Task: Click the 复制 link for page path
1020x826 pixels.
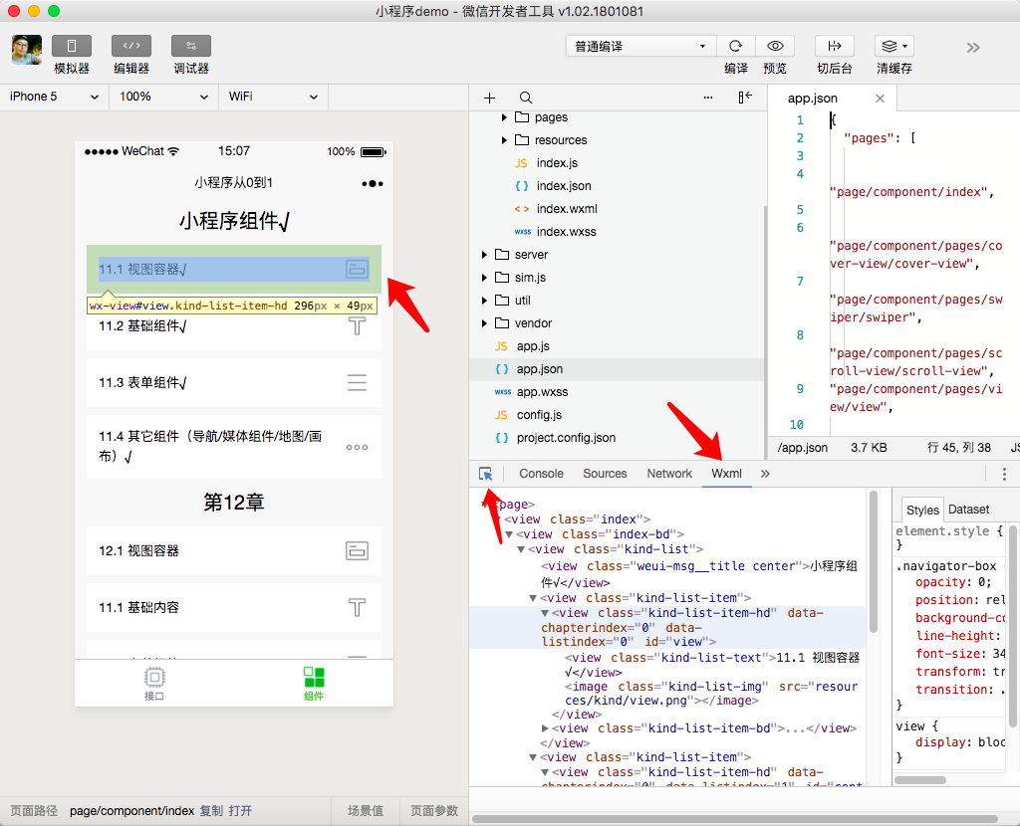Action: pos(211,811)
